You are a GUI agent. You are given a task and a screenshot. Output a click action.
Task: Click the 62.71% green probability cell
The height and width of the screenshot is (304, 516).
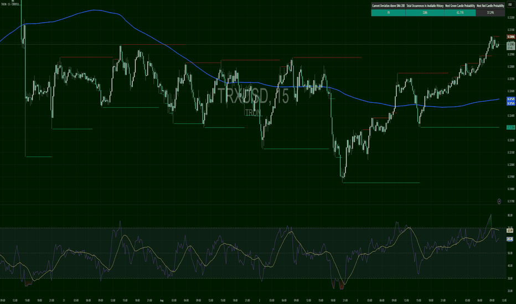[460, 13]
